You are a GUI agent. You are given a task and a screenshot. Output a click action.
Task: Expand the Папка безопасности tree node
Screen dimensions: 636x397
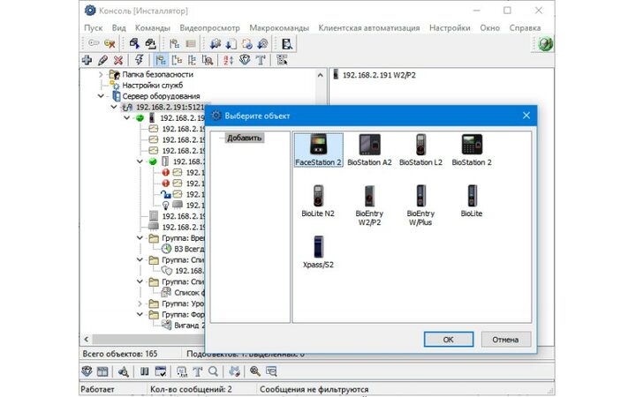coord(101,75)
